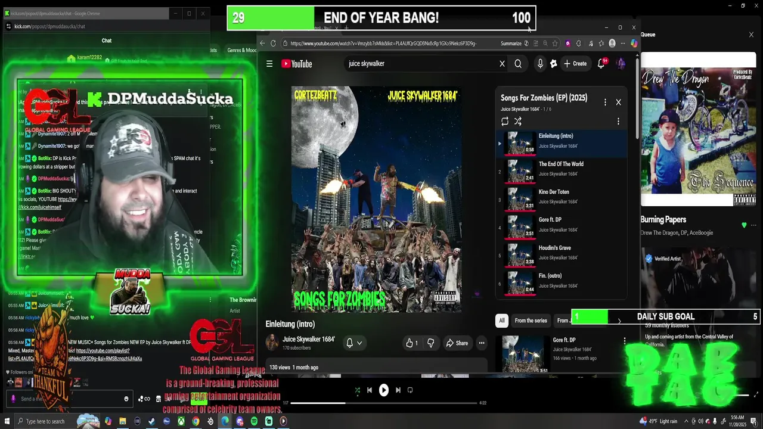The image size is (763, 429).
Task: Open notification preferences bell dropdown for channel
Action: 354,343
